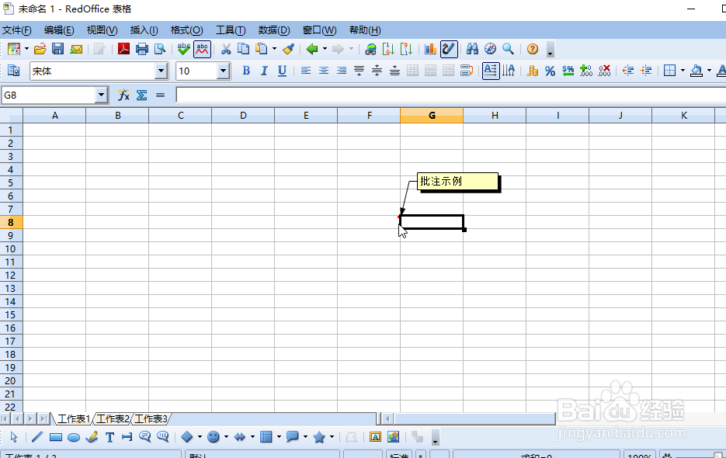
Task: Open the 文件(F) menu
Action: tap(16, 30)
